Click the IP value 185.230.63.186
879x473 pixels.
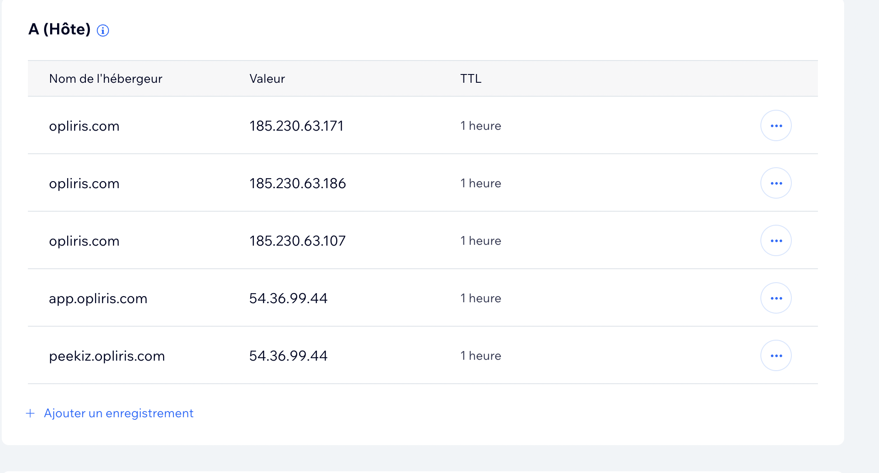[297, 184]
